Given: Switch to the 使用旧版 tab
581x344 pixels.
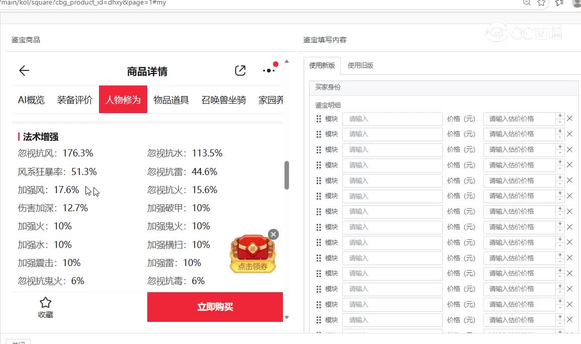Looking at the screenshot, I should click(x=360, y=65).
